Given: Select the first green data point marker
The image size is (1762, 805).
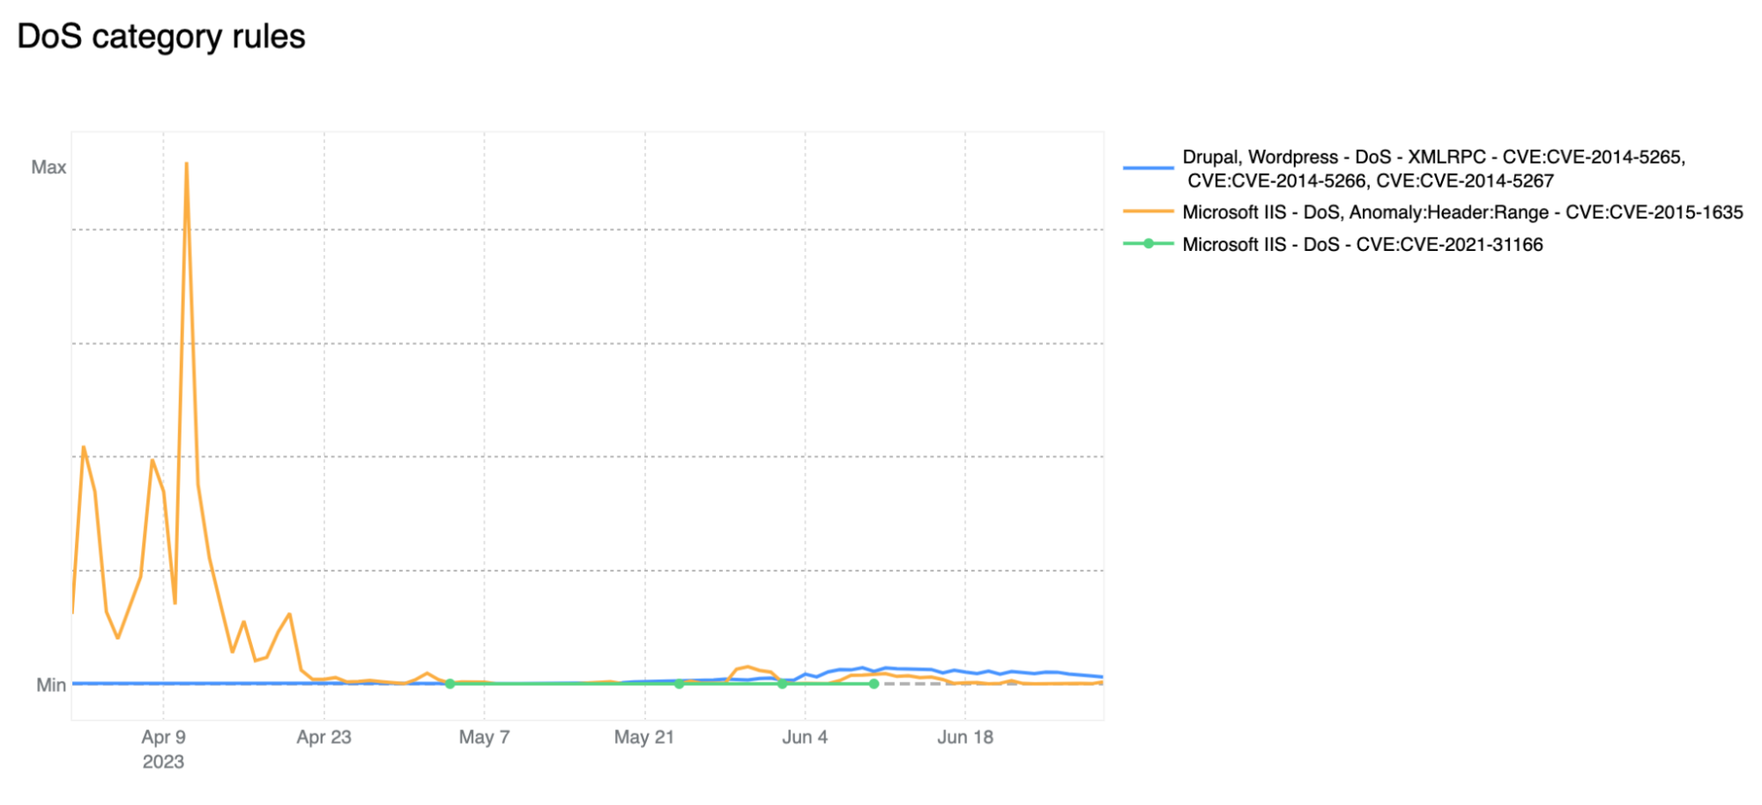Looking at the screenshot, I should point(450,683).
